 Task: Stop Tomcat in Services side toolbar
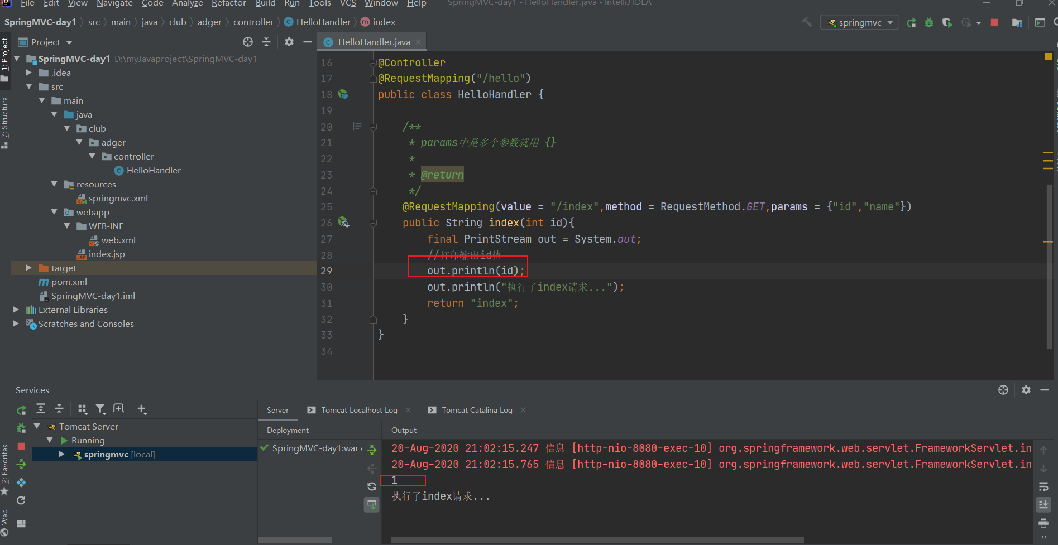tap(21, 446)
